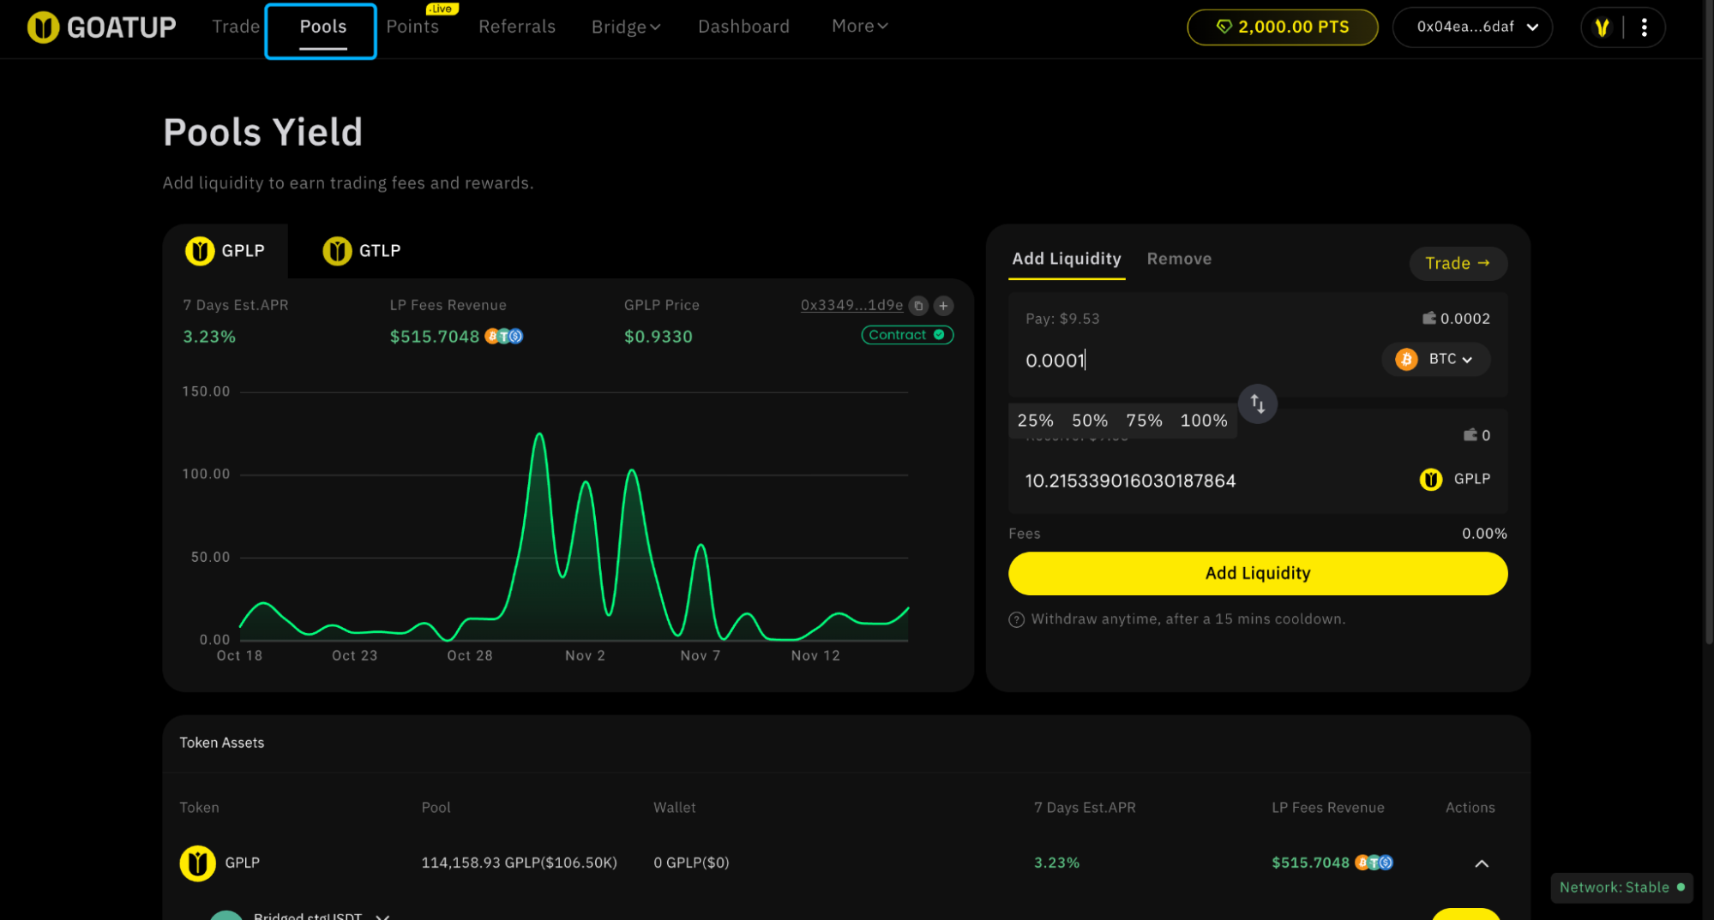Collapse the GPLP row in Token Assets
This screenshot has height=920, width=1714.
(x=1482, y=863)
